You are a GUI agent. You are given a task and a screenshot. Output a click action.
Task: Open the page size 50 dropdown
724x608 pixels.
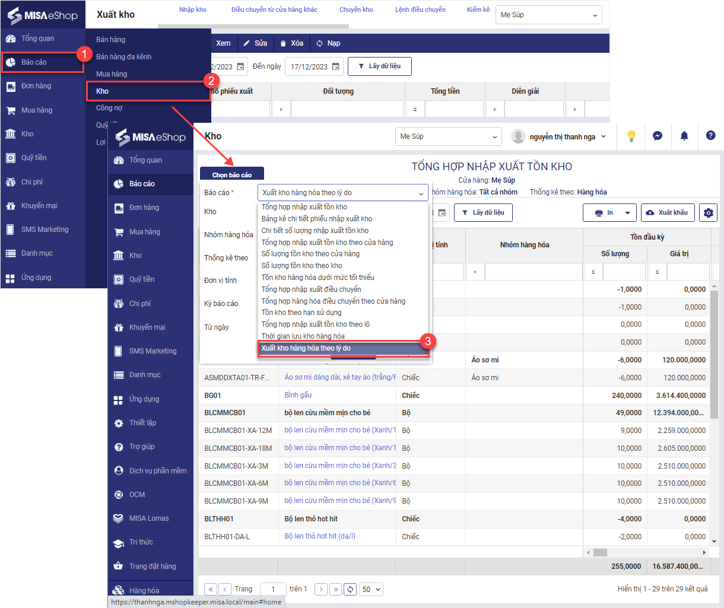coord(371,589)
